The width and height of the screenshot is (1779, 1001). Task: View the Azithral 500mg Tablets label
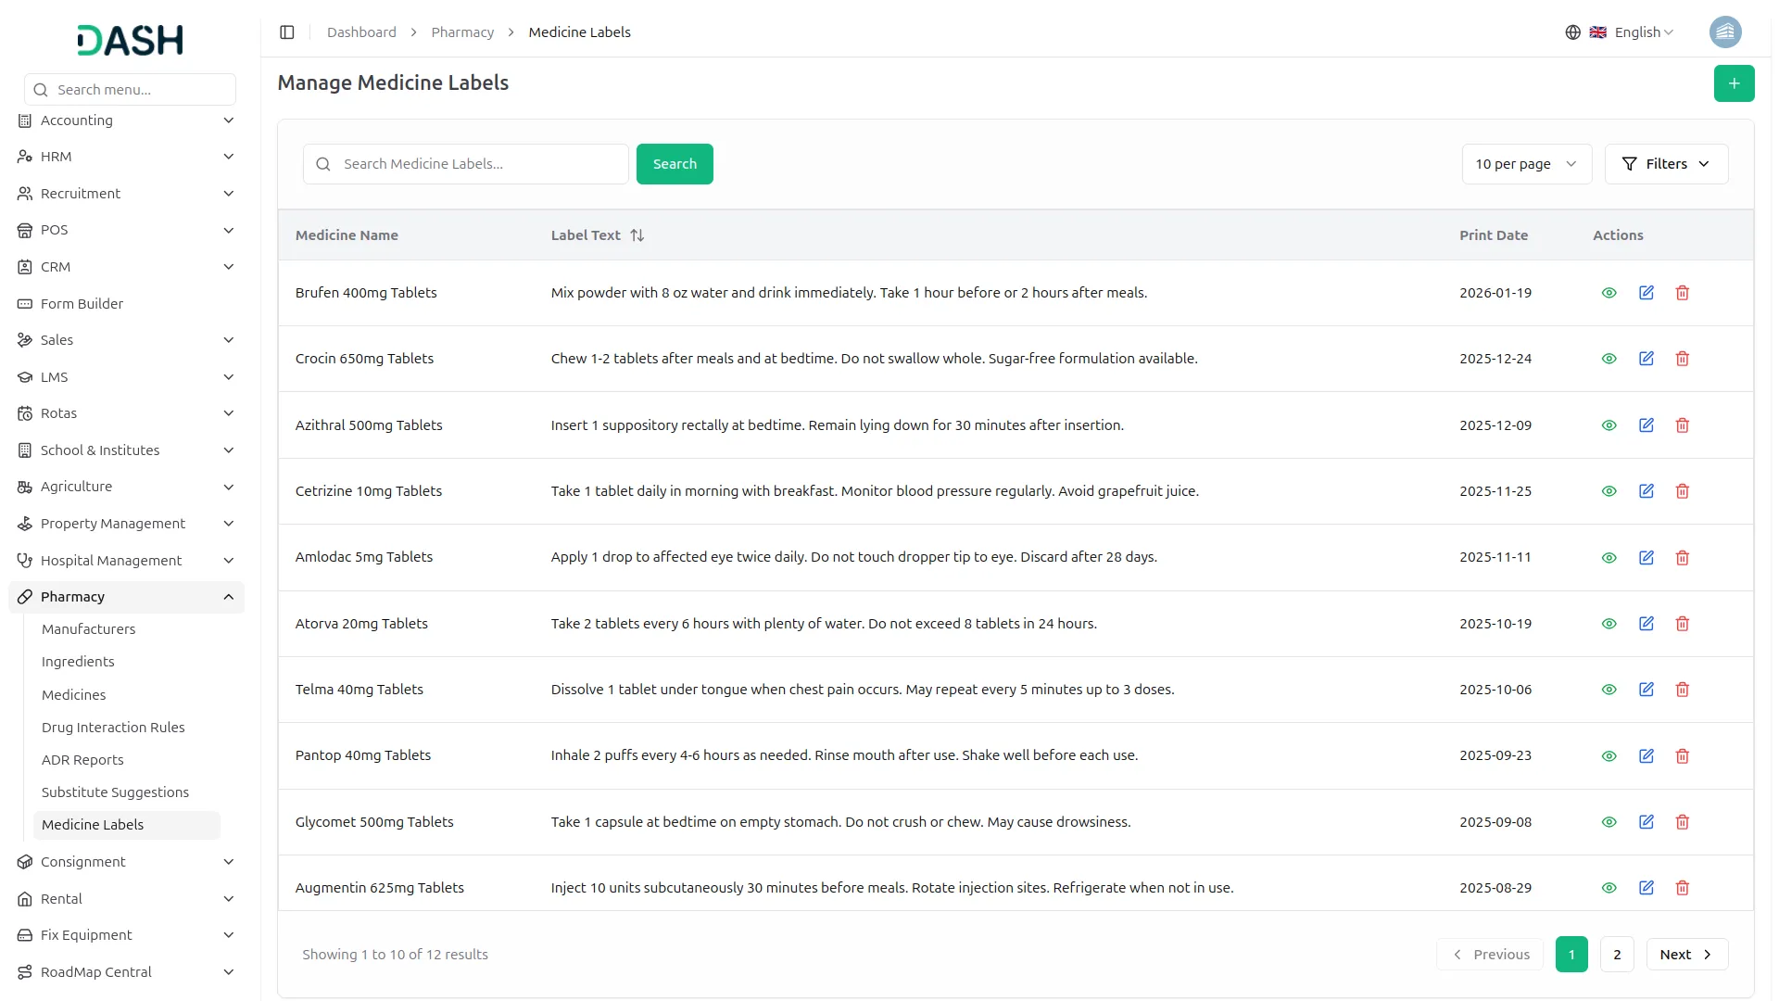1609,425
